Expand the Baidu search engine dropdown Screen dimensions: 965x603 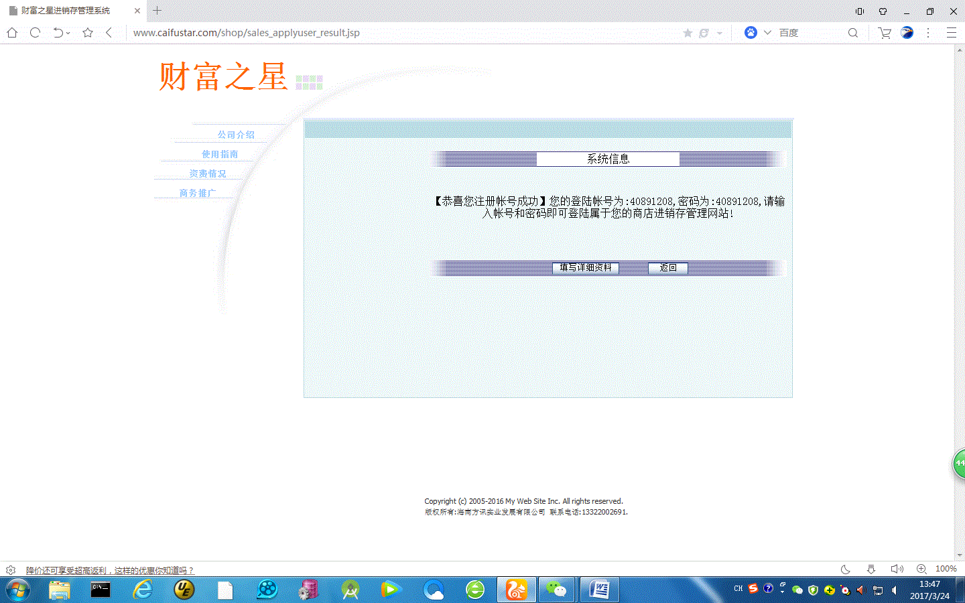pos(767,33)
